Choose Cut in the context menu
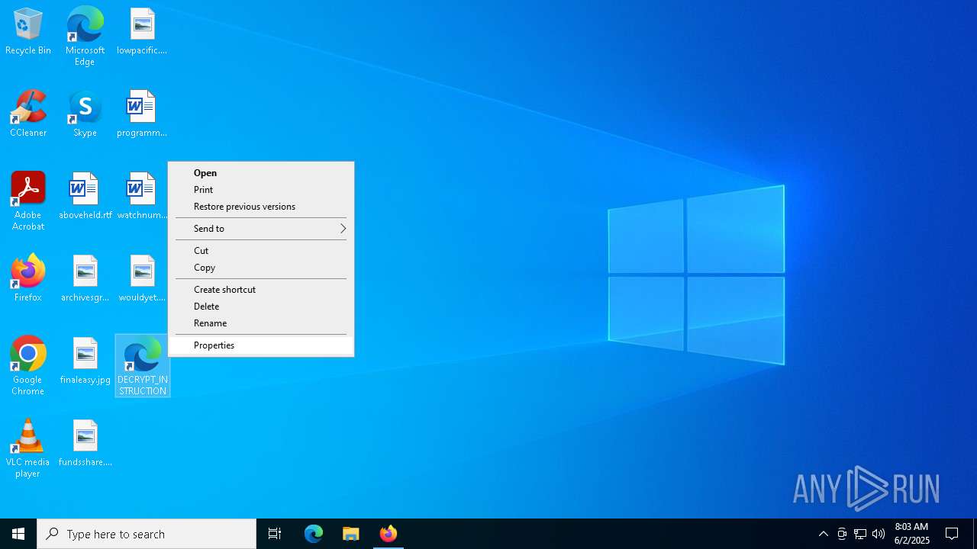The width and height of the screenshot is (977, 549). [261, 251]
